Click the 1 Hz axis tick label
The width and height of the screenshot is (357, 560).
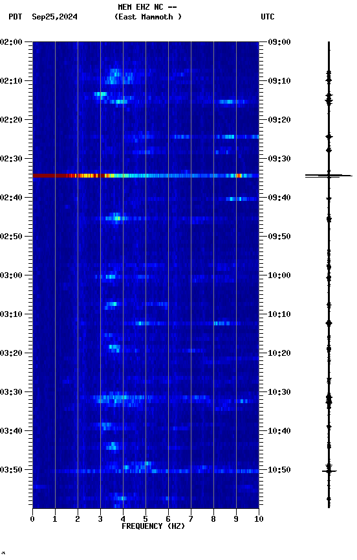[55, 519]
